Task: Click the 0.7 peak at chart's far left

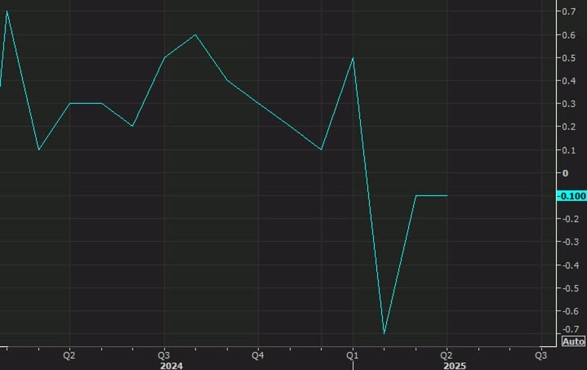Action: click(7, 12)
